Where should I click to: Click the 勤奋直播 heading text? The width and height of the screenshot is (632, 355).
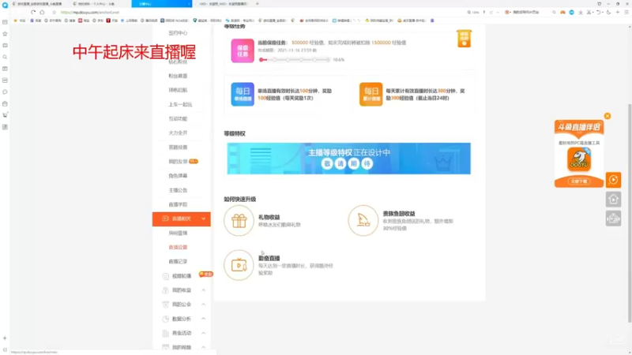(x=269, y=259)
